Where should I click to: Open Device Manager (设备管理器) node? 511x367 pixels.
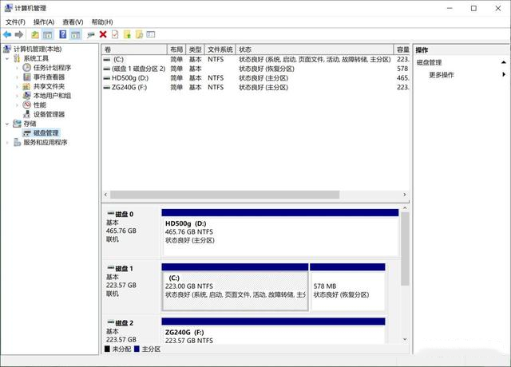49,114
